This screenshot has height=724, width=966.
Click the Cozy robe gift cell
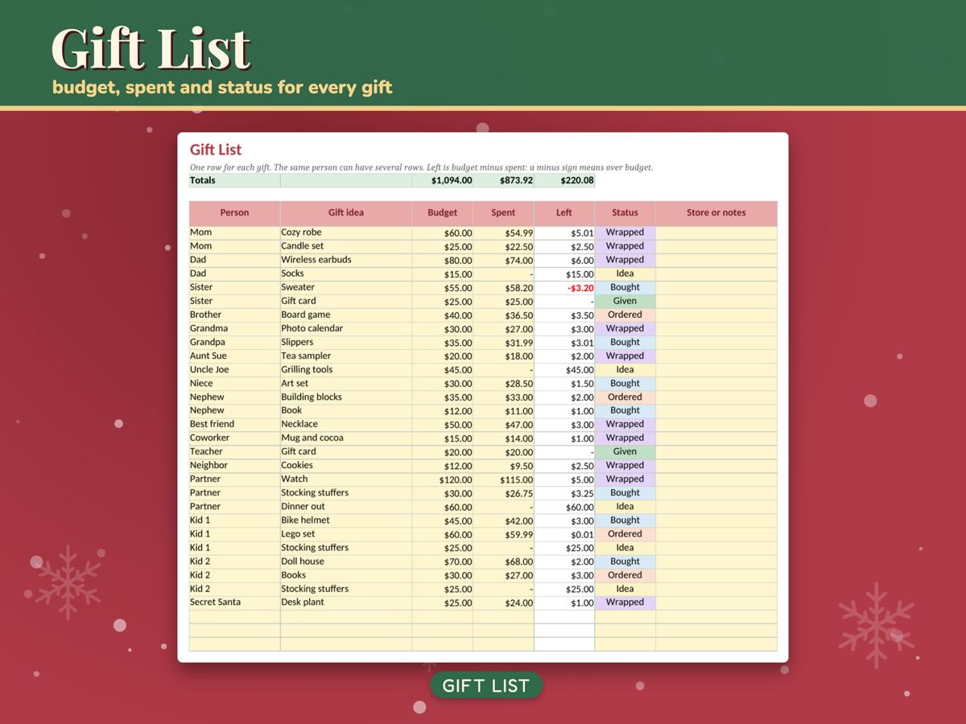346,232
